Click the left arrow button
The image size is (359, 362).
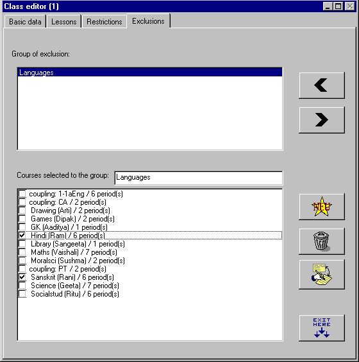pos(322,85)
